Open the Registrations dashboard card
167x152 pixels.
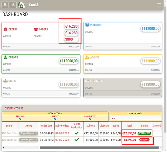click(123, 87)
